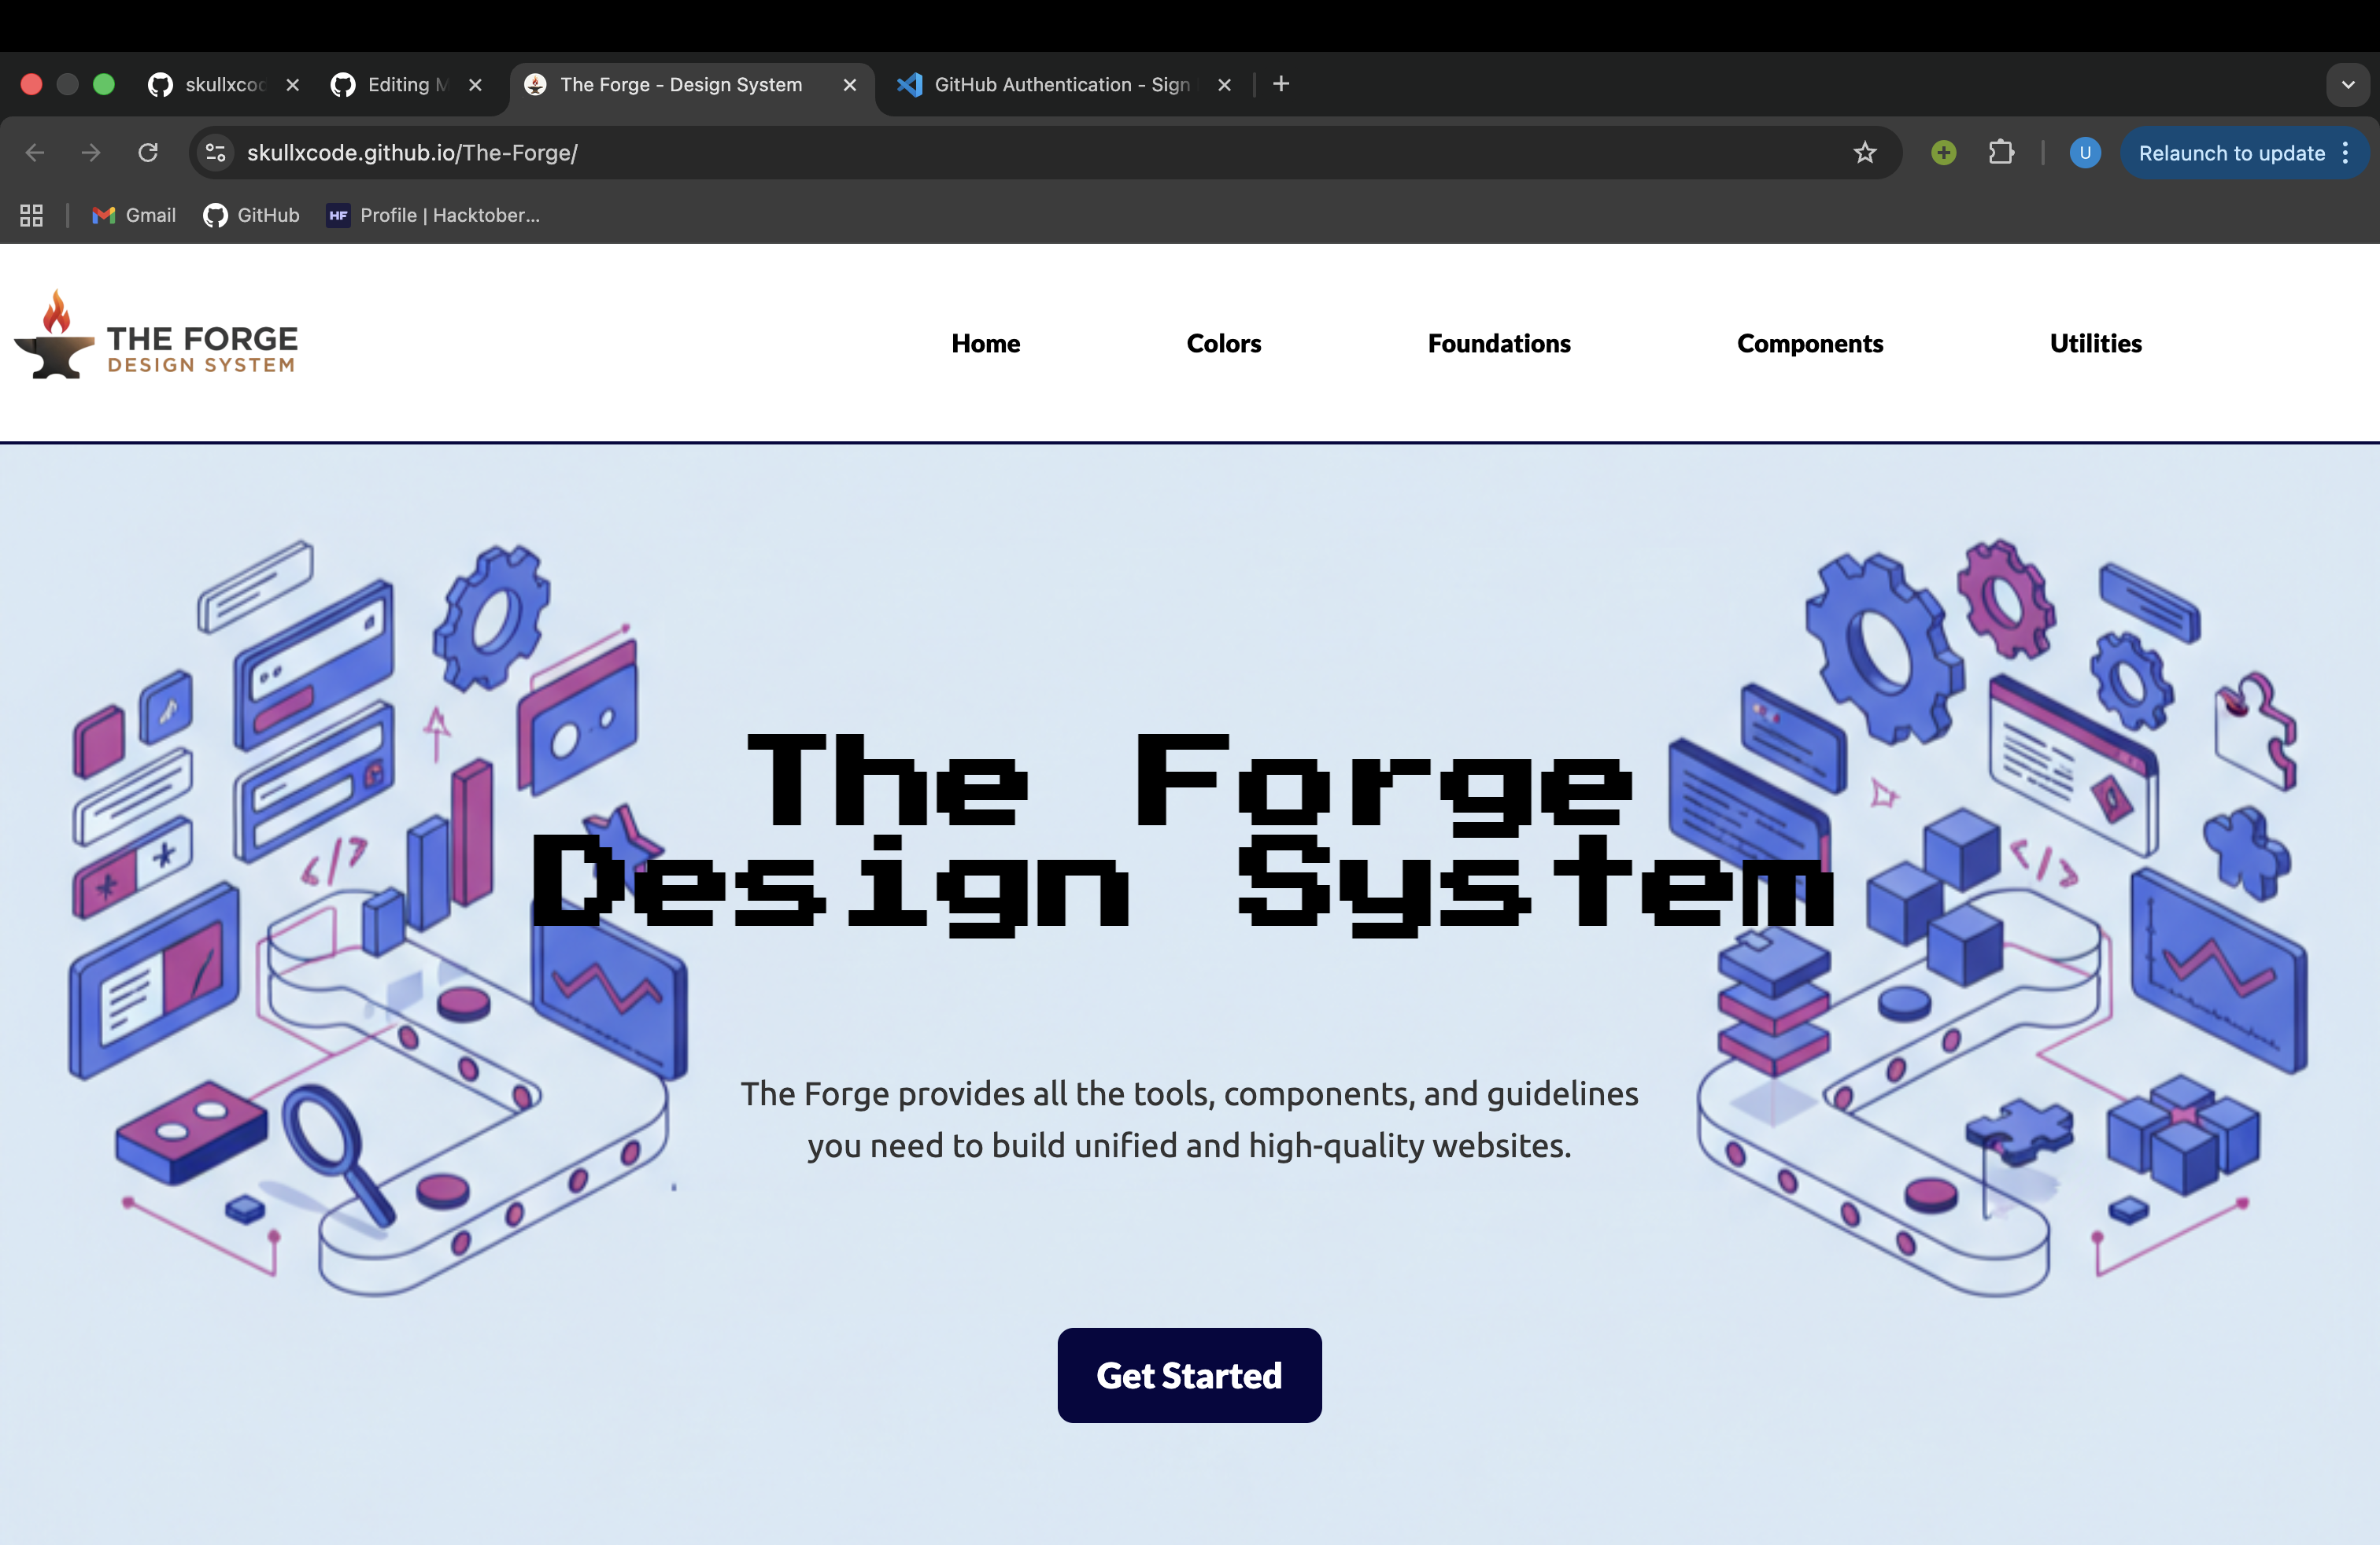Open the user profile avatar
The width and height of the screenshot is (2380, 1545).
click(x=2084, y=153)
